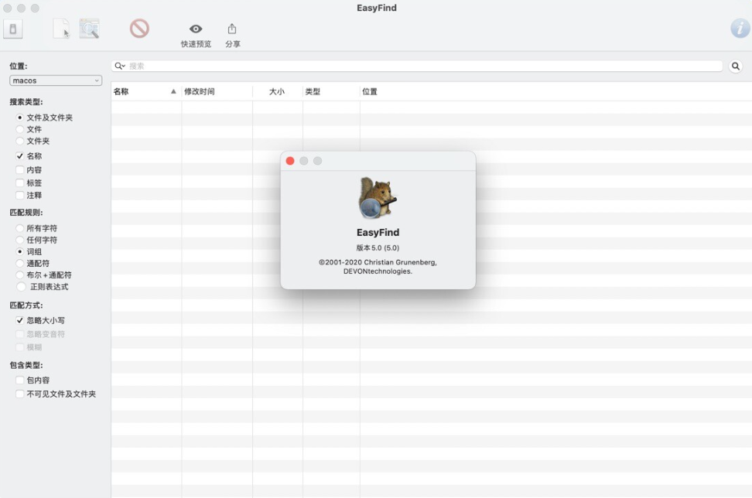Toggle the sidebar panel icon in toolbar
The height and width of the screenshot is (498, 752).
coord(13,29)
